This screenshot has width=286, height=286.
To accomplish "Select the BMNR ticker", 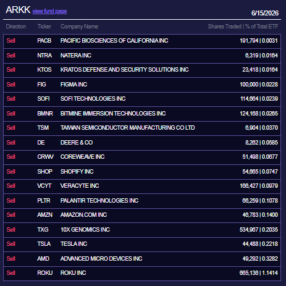I will pos(45,114).
